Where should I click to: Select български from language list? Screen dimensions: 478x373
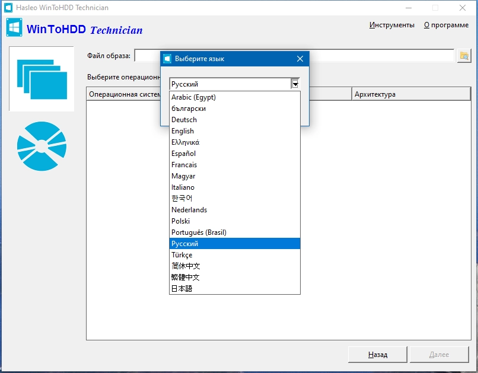click(235, 109)
